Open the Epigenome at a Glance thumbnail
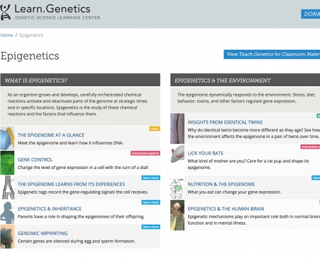320x259 pixels. click(x=7, y=139)
